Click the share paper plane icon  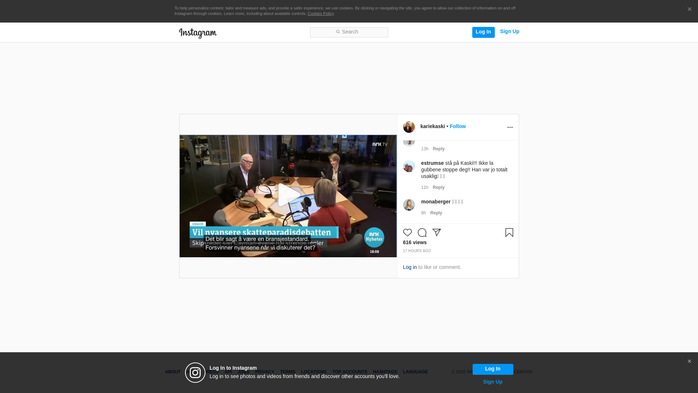436,233
